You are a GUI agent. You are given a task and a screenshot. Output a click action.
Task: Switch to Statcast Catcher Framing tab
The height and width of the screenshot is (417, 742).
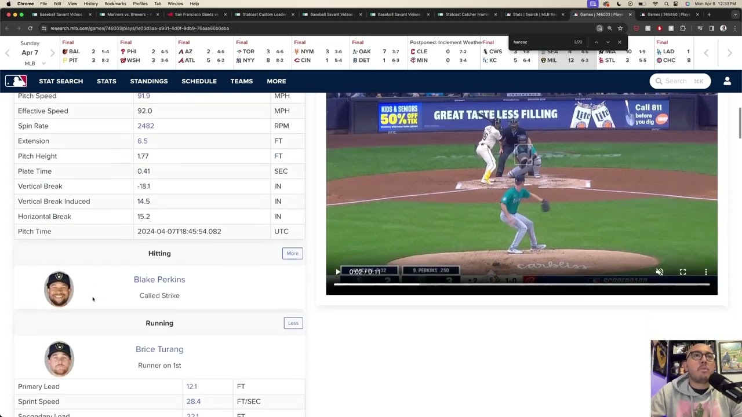point(467,14)
